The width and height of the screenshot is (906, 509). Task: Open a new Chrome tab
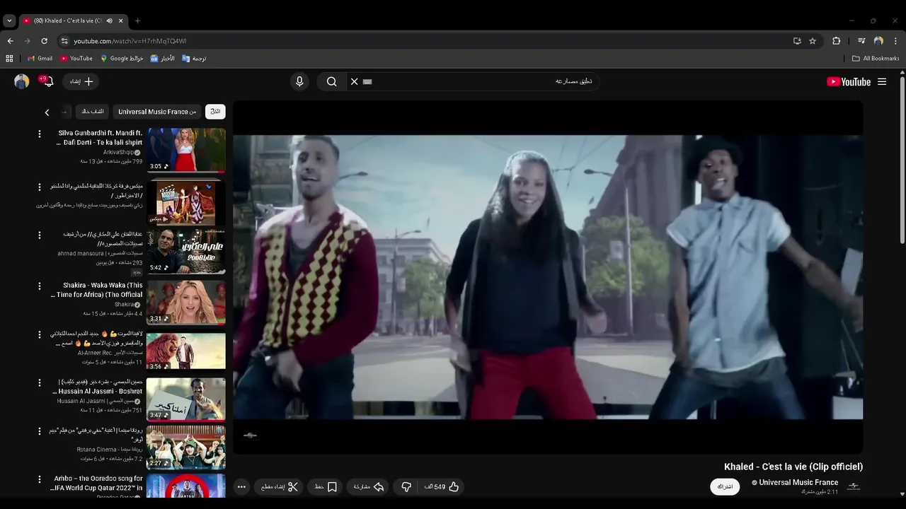pyautogui.click(x=137, y=21)
